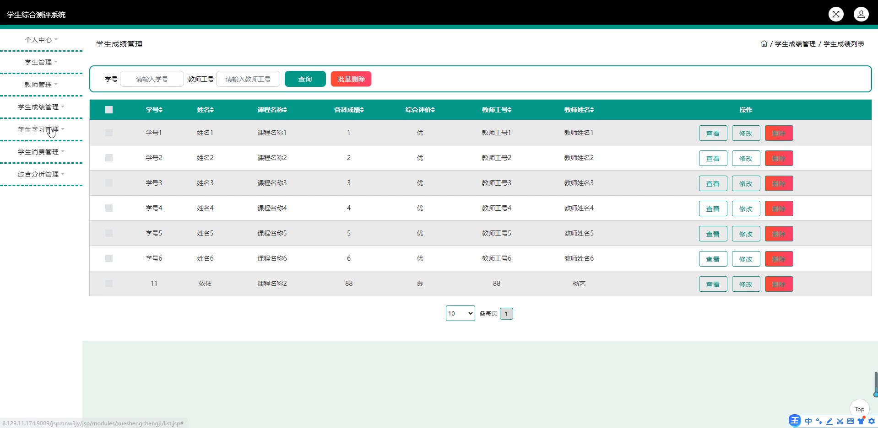Click the 批量删除 bulk delete button
The height and width of the screenshot is (428, 878).
tap(351, 79)
